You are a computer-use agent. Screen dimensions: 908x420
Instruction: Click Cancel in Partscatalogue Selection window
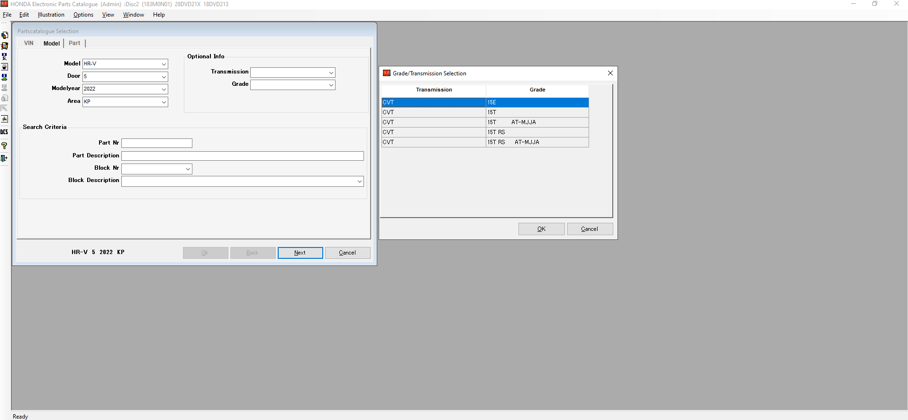(348, 253)
